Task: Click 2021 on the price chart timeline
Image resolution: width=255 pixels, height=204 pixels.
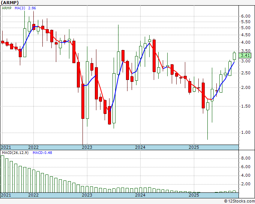Action: [6, 147]
